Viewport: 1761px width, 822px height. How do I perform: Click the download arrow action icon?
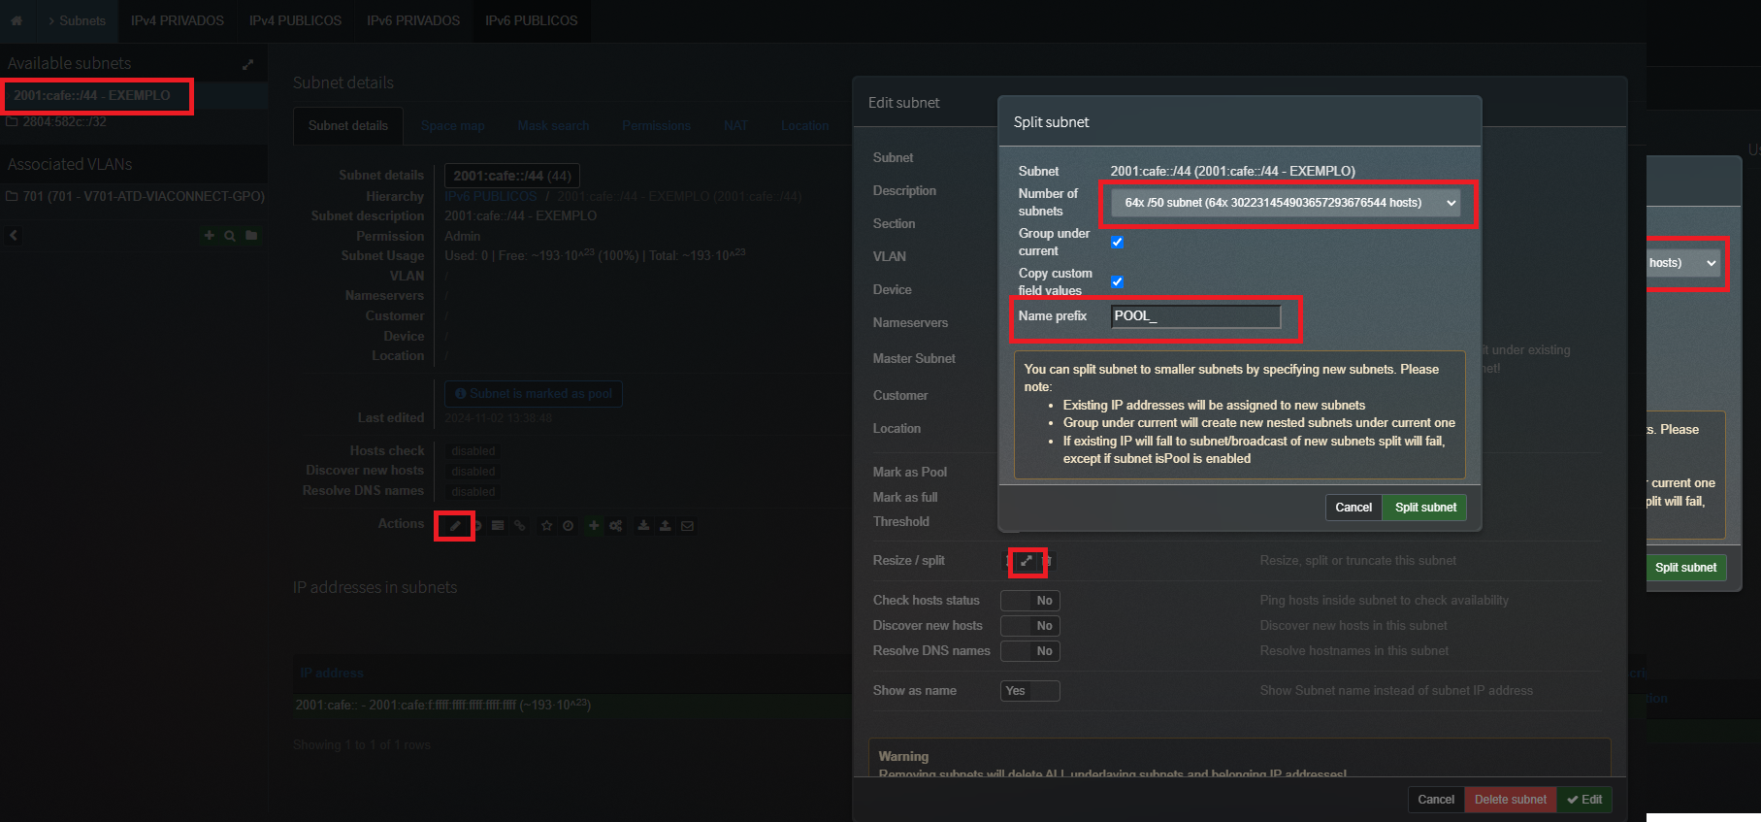coord(643,526)
